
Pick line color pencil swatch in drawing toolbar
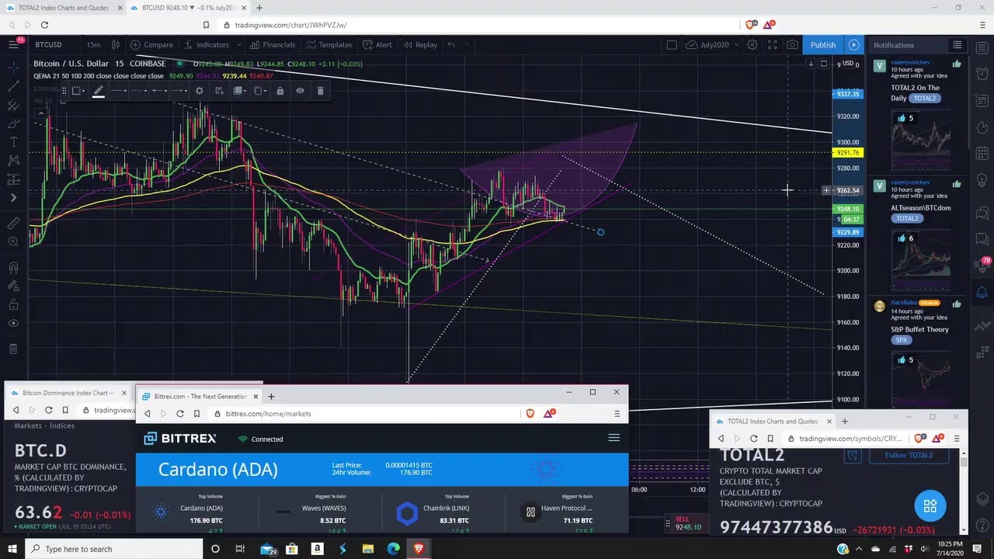[x=98, y=91]
